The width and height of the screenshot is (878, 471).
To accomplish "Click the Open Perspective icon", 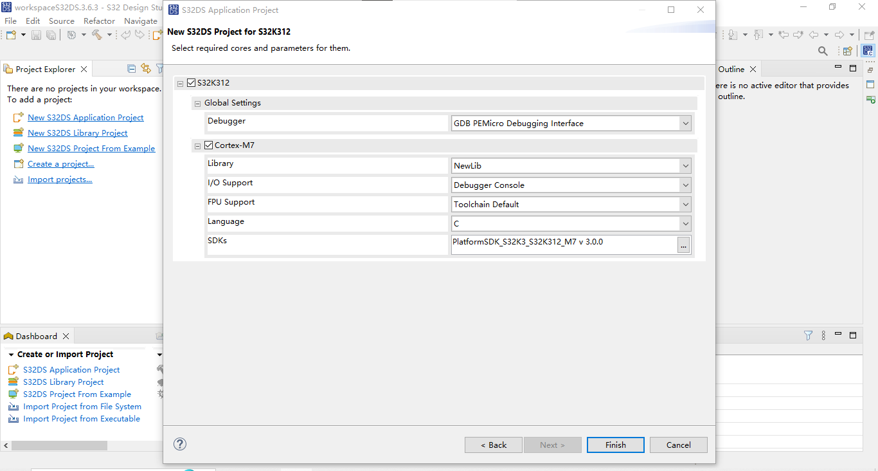I will [x=847, y=51].
